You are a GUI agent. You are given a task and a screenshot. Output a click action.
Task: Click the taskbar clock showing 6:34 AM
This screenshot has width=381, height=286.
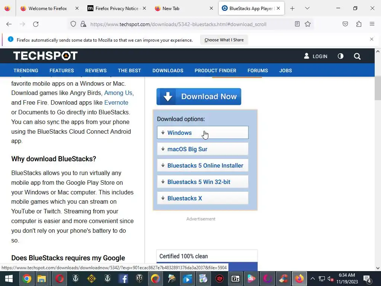tap(347, 279)
